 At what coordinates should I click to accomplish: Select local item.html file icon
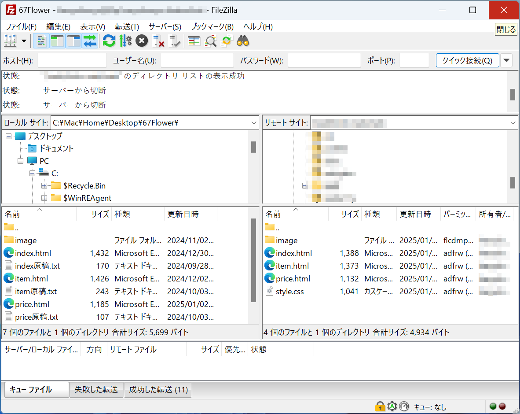(x=9, y=278)
